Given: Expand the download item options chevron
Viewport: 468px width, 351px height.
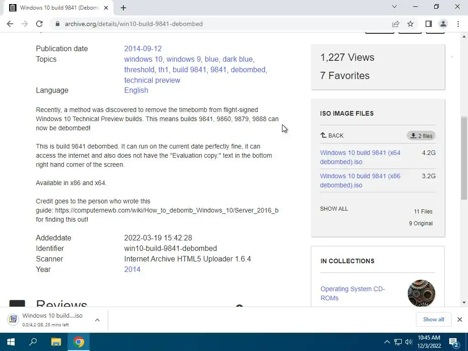Looking at the screenshot, I should tap(97, 320).
